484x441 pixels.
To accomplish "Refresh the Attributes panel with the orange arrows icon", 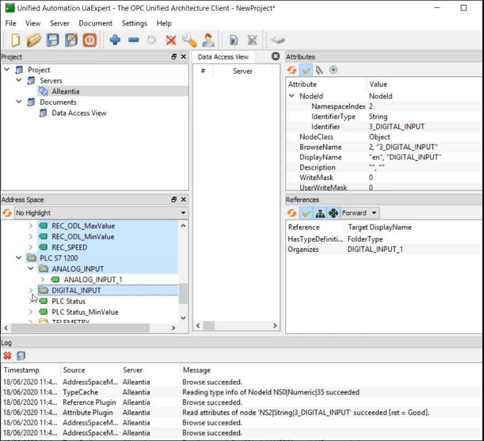I will click(292, 69).
